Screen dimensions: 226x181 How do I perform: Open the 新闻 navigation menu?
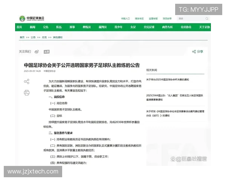coord(32,27)
